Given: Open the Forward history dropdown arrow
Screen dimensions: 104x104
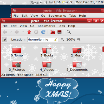Looking at the screenshot, I should pos(23,32).
